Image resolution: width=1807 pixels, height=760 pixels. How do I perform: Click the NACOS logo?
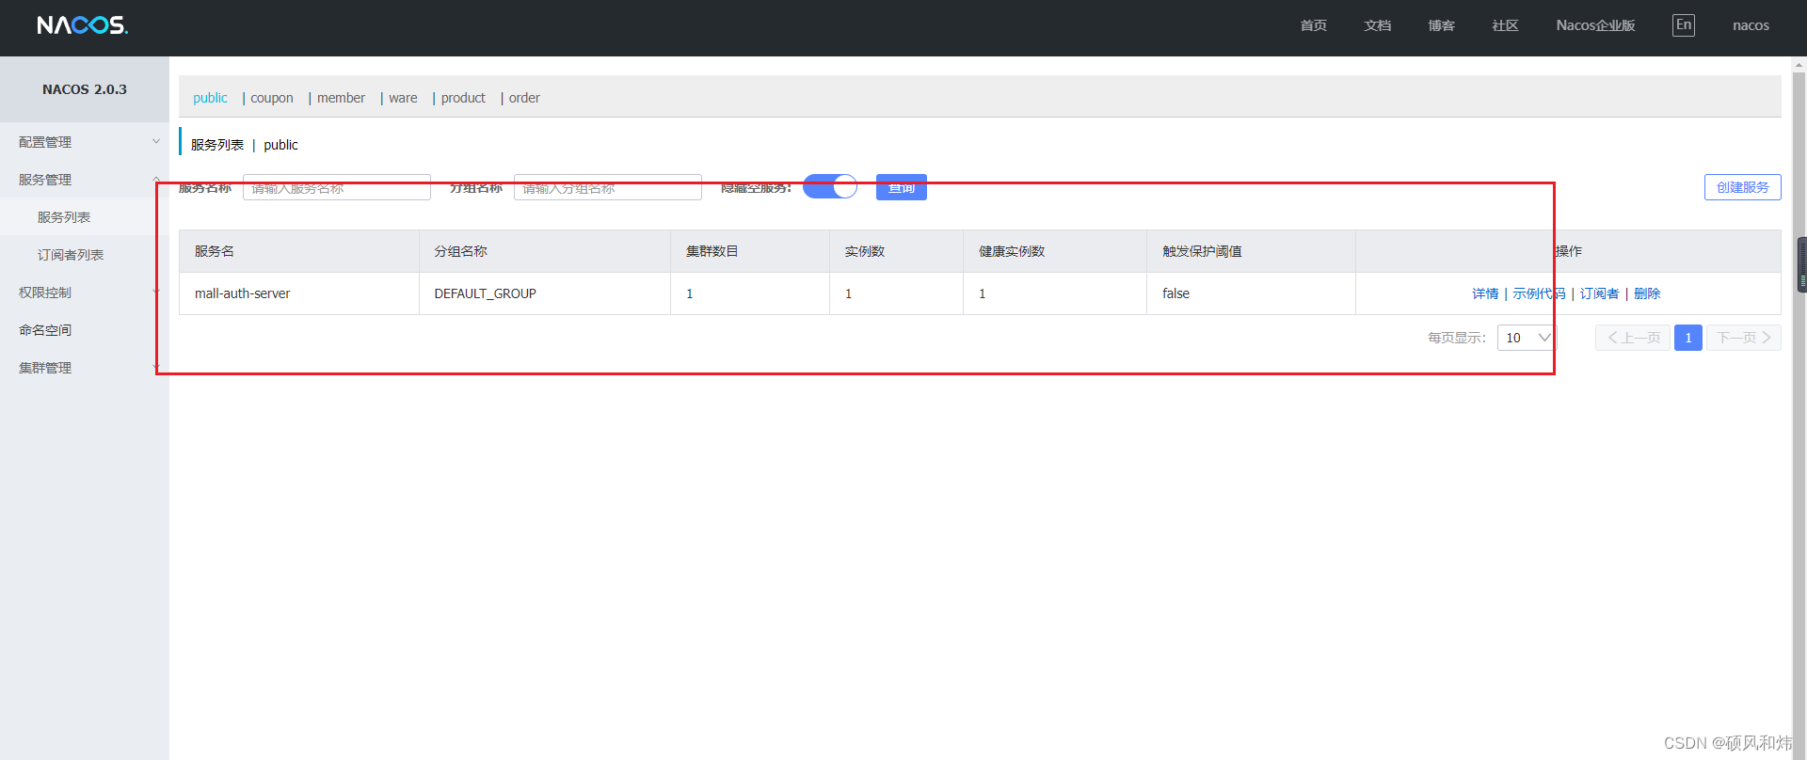pyautogui.click(x=83, y=25)
